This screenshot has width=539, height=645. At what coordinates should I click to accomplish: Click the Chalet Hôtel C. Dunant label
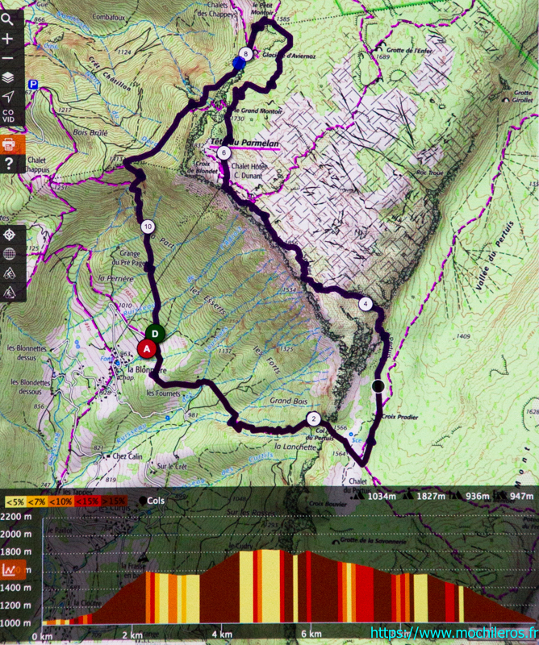click(249, 171)
